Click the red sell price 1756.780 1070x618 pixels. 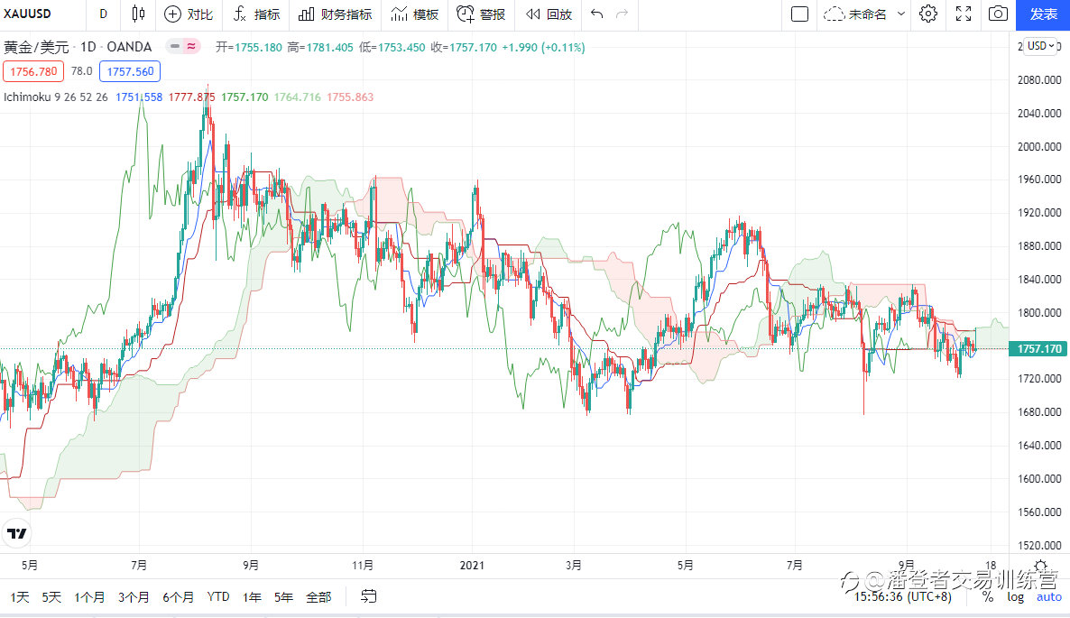pyautogui.click(x=32, y=71)
